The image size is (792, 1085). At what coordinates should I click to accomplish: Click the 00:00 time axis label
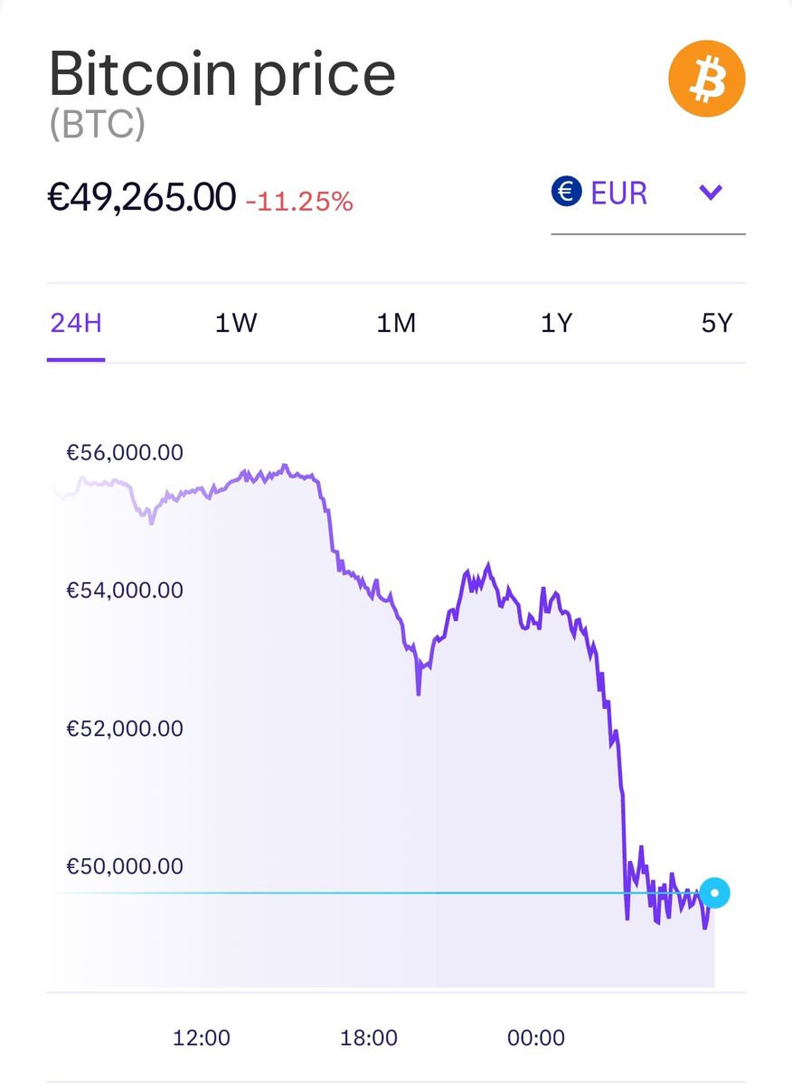coord(536,1037)
